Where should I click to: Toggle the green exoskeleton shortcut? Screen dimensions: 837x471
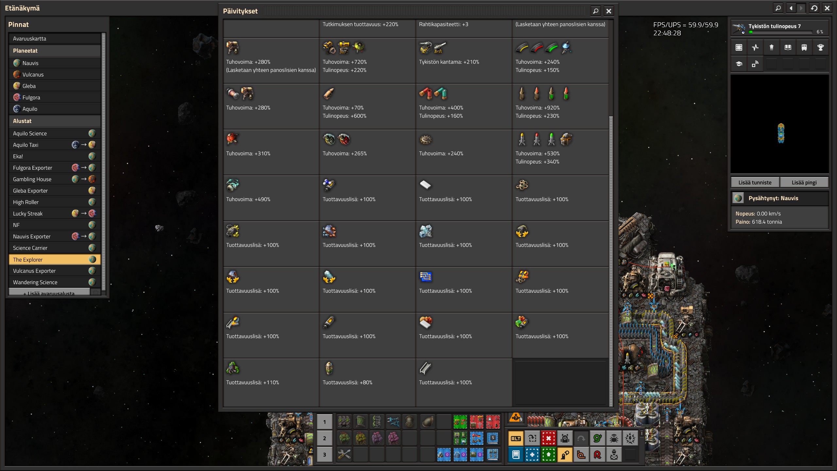(x=597, y=438)
